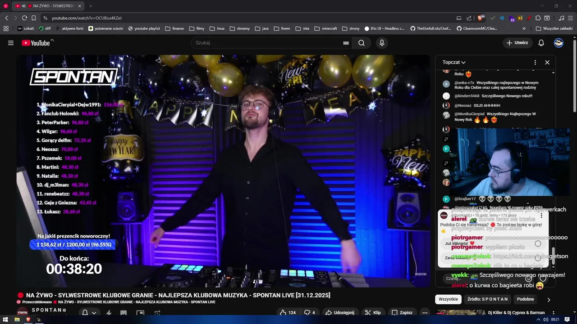Open the "Wszystkie zakładki" bookmarks folder
The width and height of the screenshot is (577, 324).
554,28
